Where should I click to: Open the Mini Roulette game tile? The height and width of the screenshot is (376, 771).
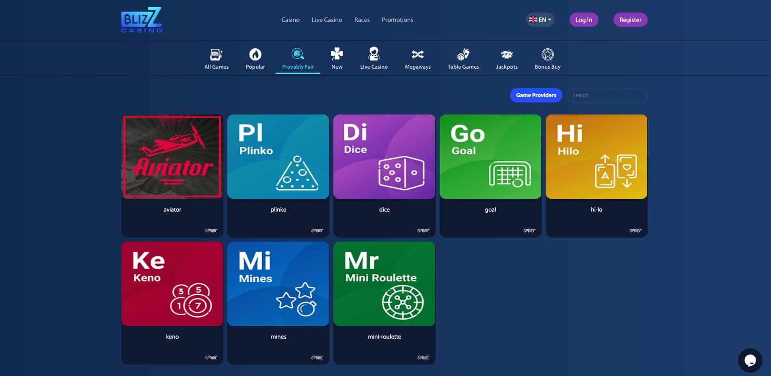pos(384,284)
